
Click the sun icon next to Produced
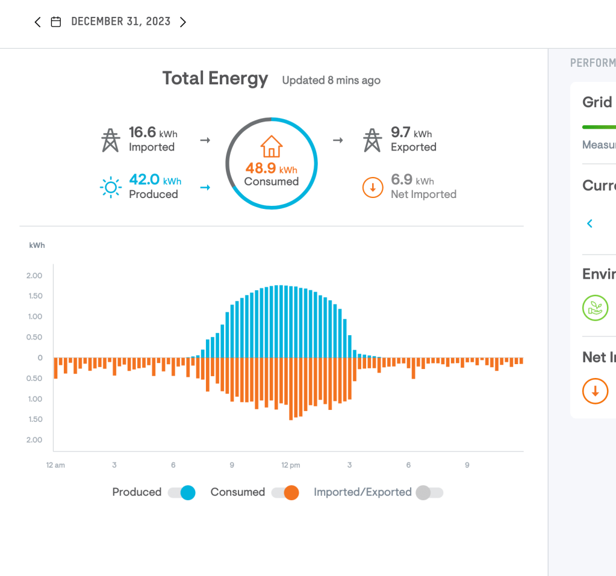(110, 188)
